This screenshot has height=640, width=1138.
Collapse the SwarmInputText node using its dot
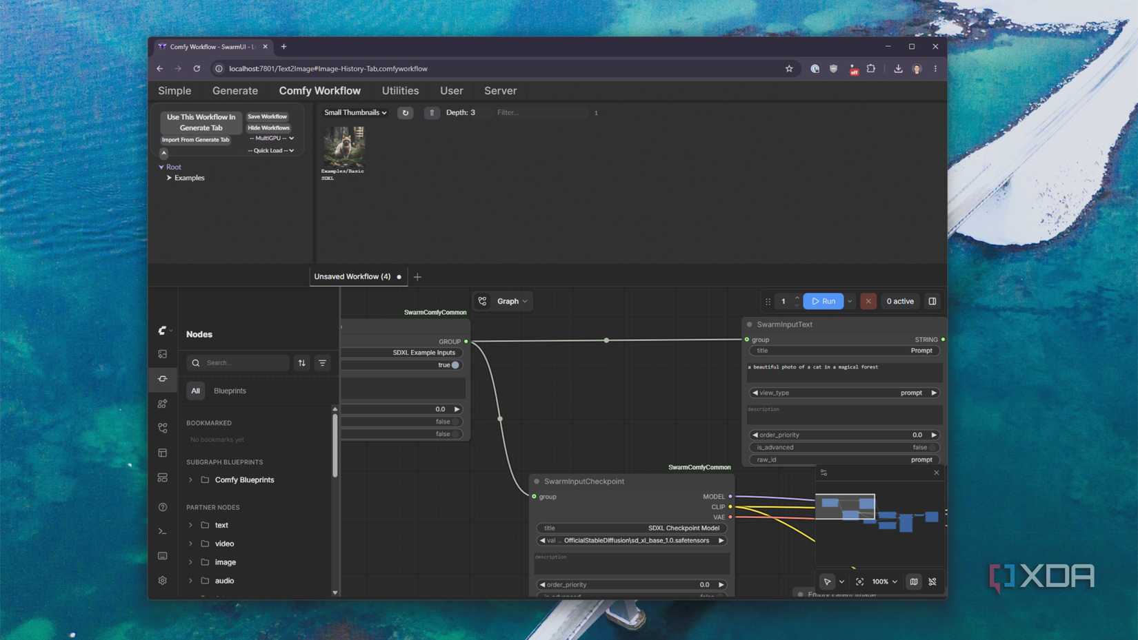coord(749,324)
